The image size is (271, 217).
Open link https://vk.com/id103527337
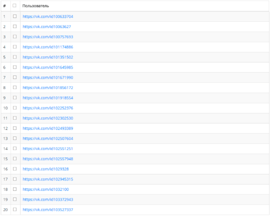48,210
